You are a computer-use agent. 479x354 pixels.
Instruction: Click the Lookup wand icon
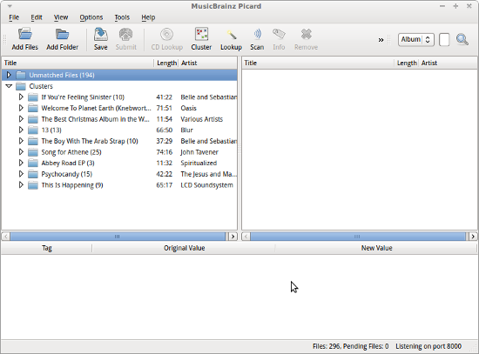[232, 34]
